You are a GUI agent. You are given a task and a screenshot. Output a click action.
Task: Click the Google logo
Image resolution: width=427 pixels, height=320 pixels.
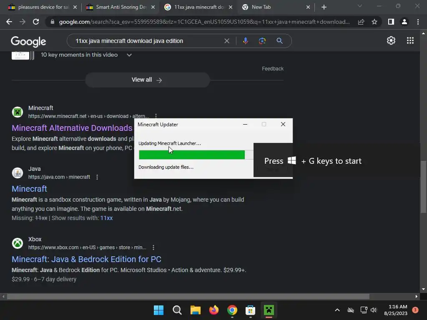(x=28, y=41)
